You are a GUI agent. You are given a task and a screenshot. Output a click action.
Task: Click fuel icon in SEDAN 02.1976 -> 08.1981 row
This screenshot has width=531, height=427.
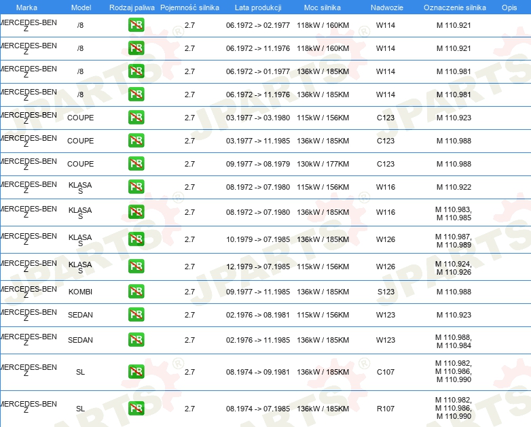[136, 315]
